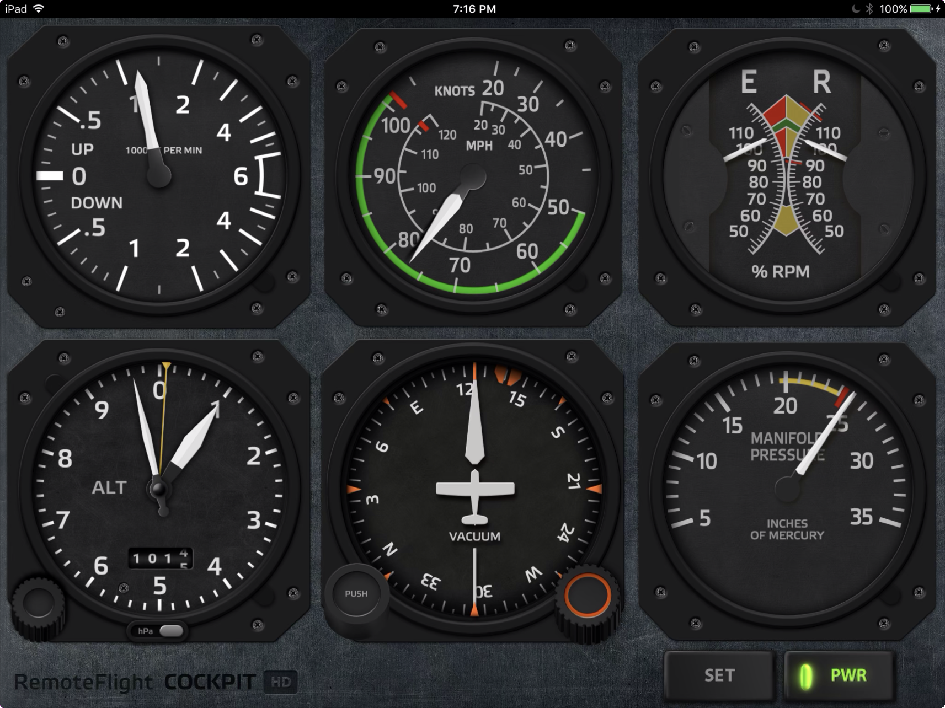Viewport: 945px width, 708px height.
Task: Tap the PUSH knob on heading indicator
Action: click(x=356, y=594)
